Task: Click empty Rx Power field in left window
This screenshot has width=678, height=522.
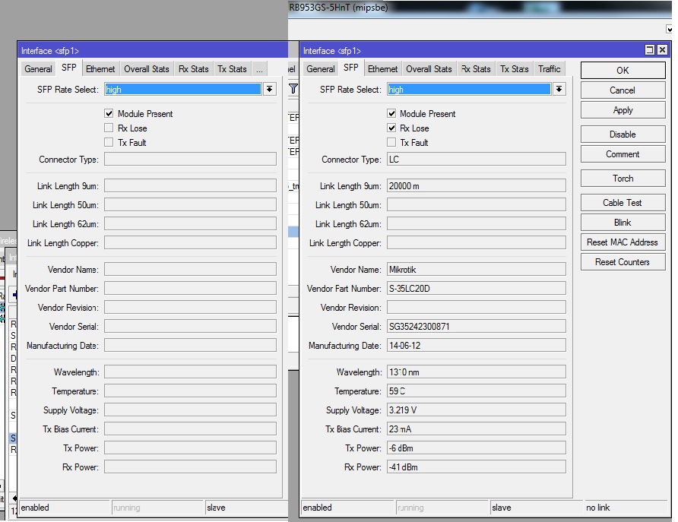Action: (190, 467)
